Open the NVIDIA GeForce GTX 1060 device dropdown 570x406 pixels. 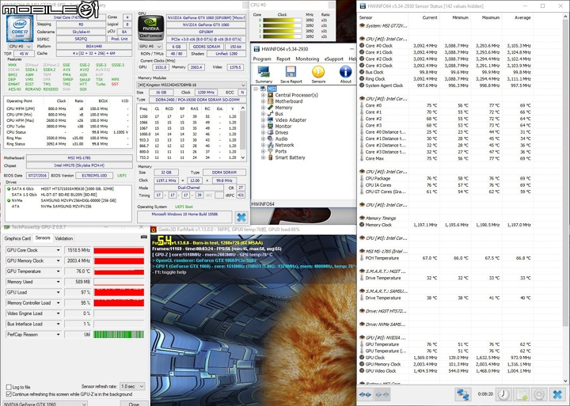coord(45,404)
